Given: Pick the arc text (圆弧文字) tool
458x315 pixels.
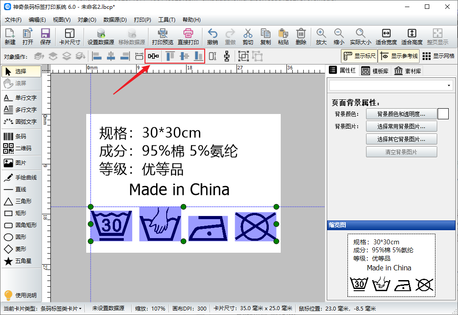Looking at the screenshot, I should (21, 122).
